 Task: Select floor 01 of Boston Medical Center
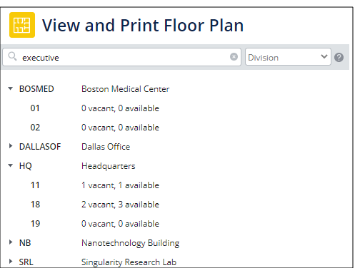tap(176, 108)
